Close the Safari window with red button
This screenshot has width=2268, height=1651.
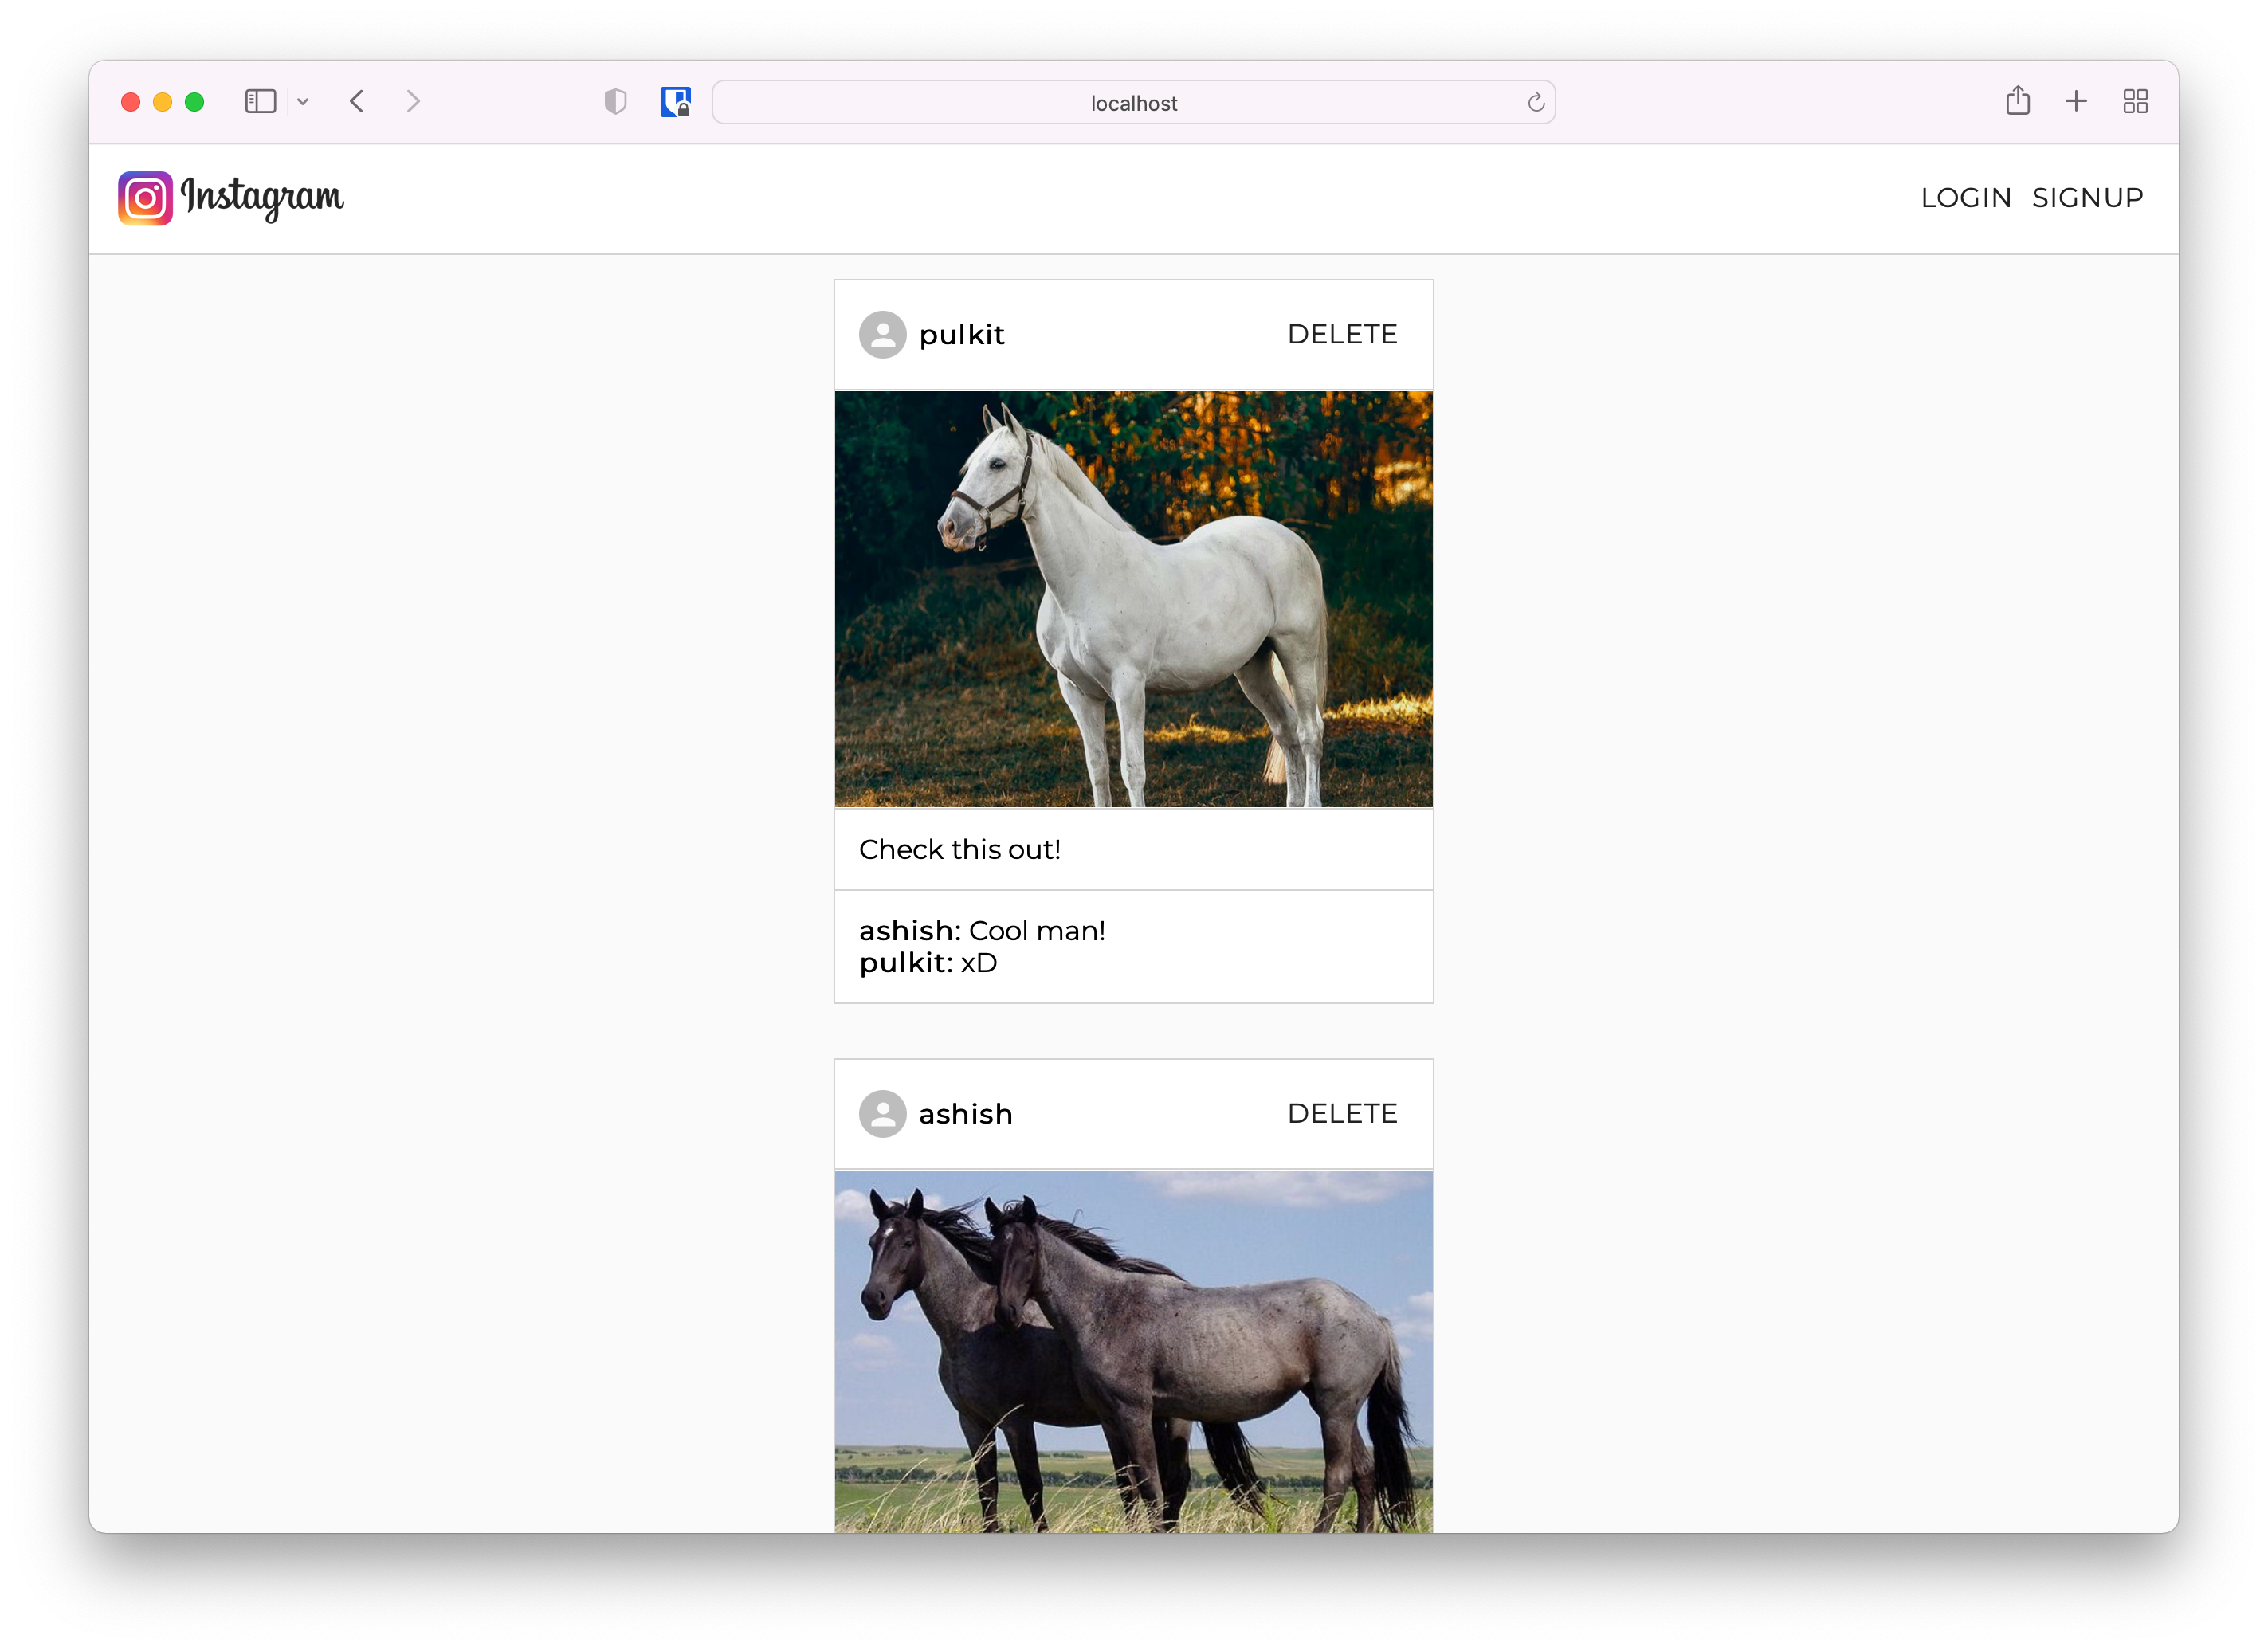[x=130, y=102]
